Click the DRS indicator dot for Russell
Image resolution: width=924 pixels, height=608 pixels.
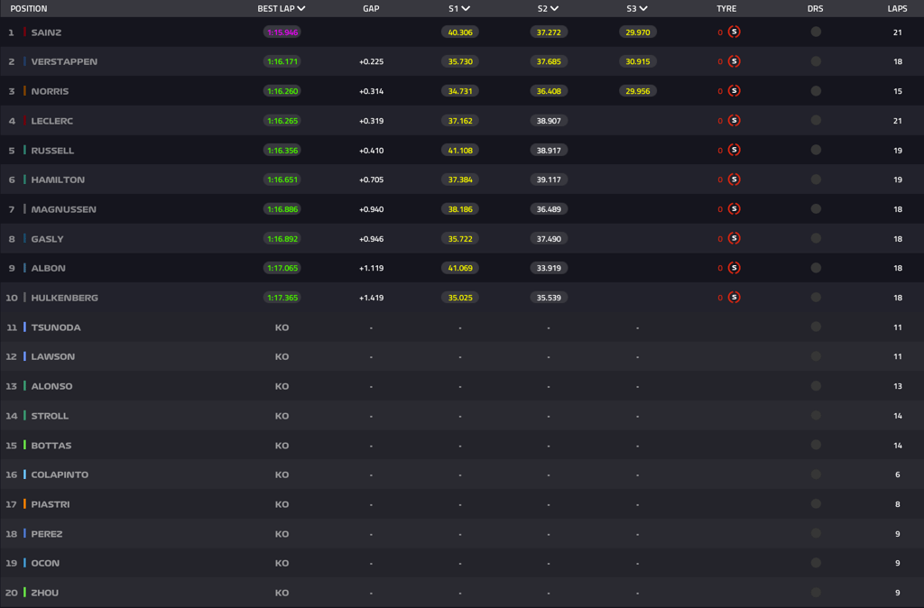[x=816, y=150]
